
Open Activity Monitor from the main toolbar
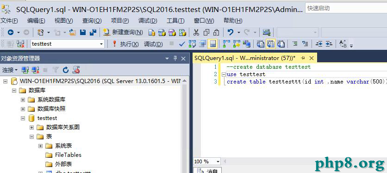(267, 32)
